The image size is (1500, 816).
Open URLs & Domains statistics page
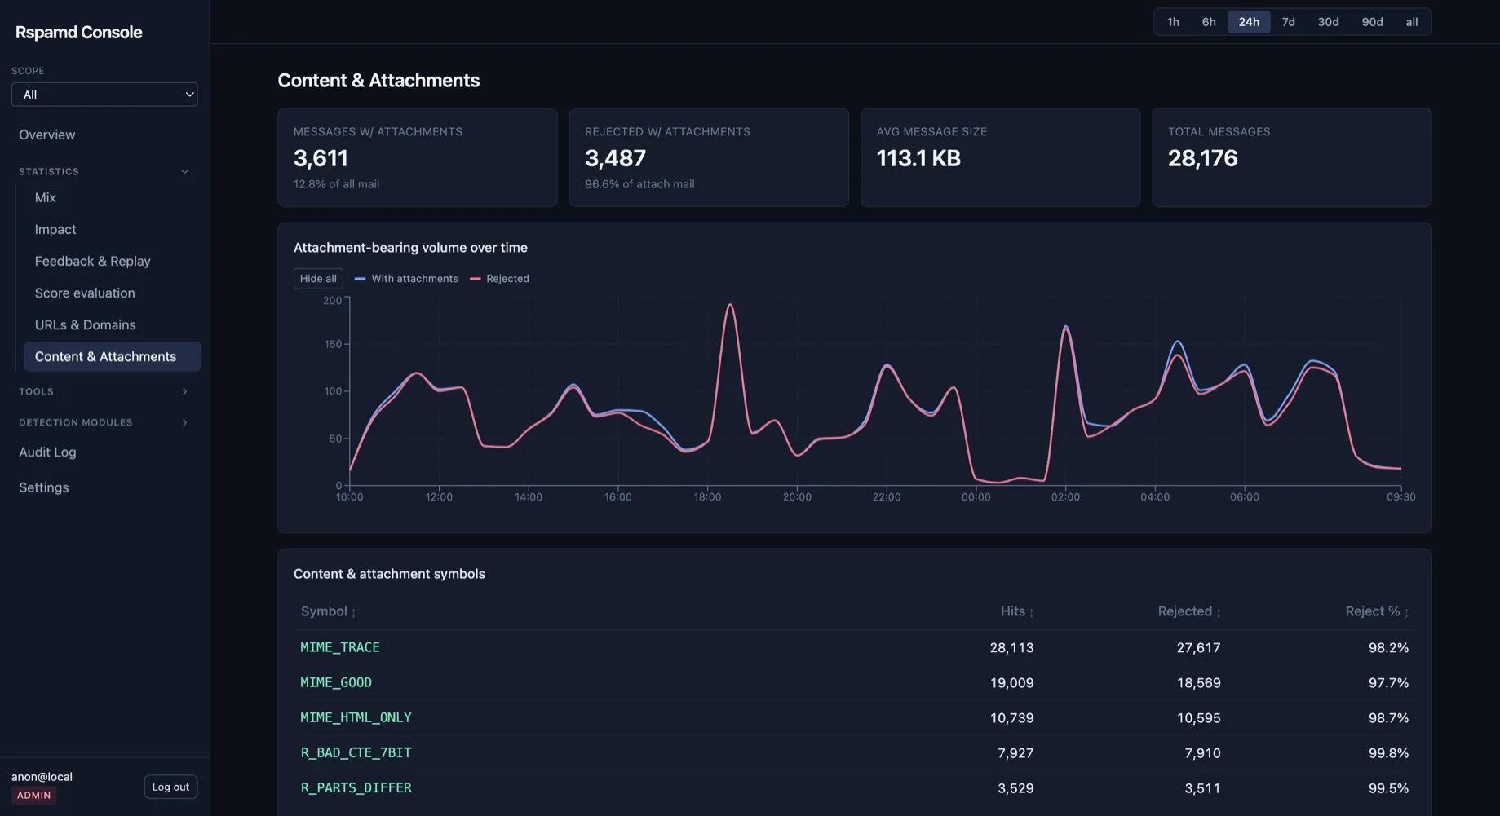[x=86, y=325]
